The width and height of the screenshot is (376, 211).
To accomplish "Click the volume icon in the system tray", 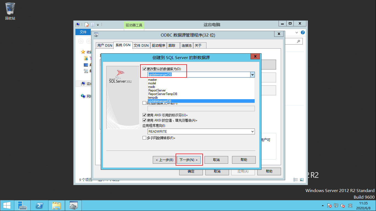I will [x=343, y=205].
